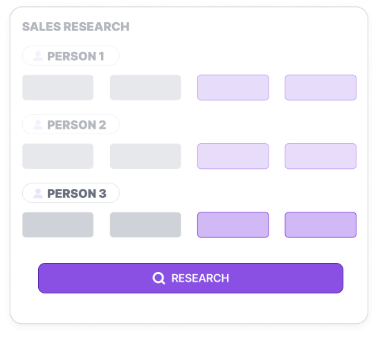Select the last dark purple block under Person 3
The height and width of the screenshot is (337, 378).
tap(321, 225)
